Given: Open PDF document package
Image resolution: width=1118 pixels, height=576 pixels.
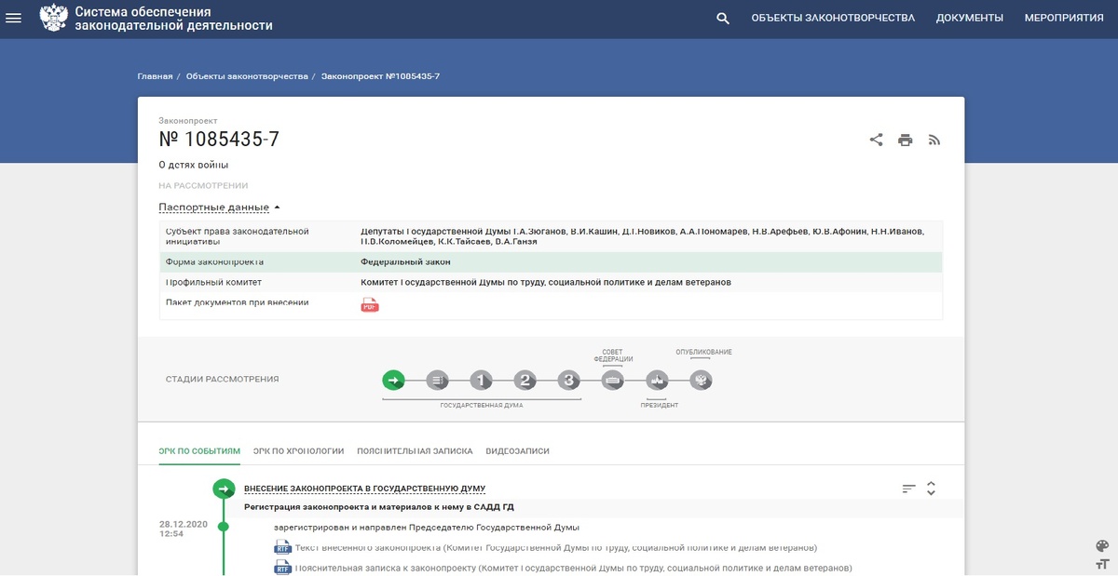Looking at the screenshot, I should pos(370,304).
